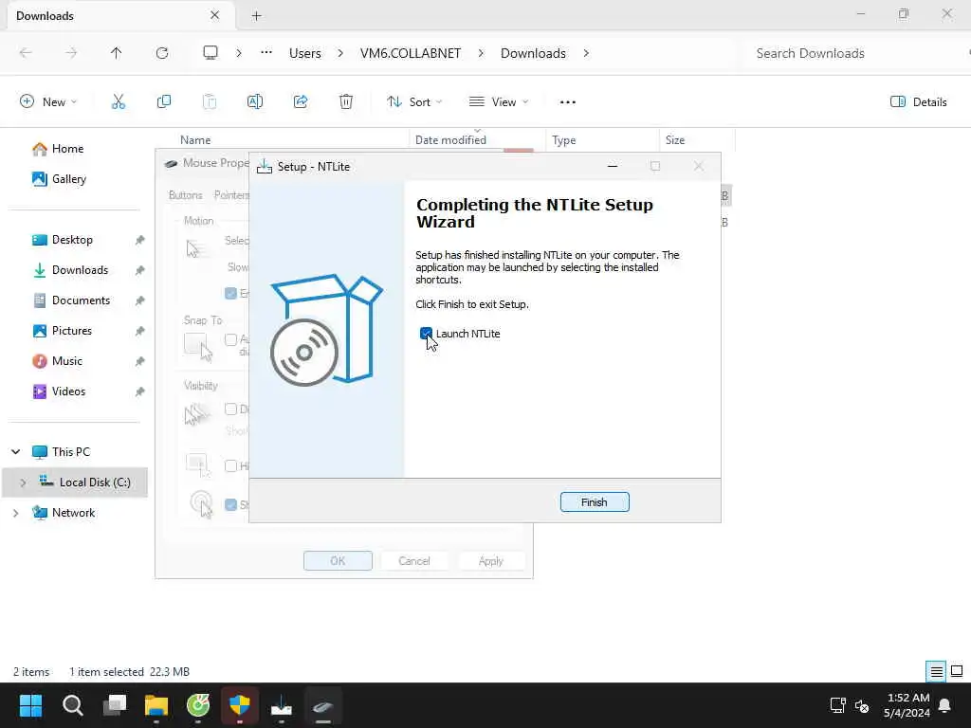This screenshot has height=728, width=971.
Task: Toggle the Details pane button
Action: 918,102
